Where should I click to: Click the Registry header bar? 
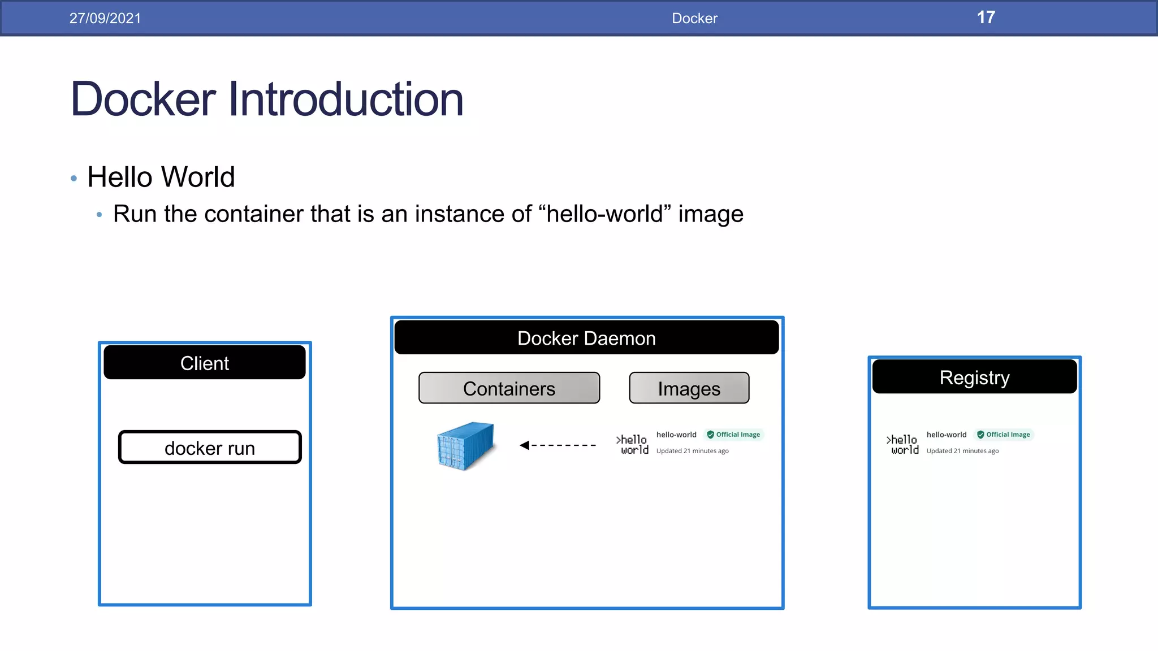pos(974,377)
